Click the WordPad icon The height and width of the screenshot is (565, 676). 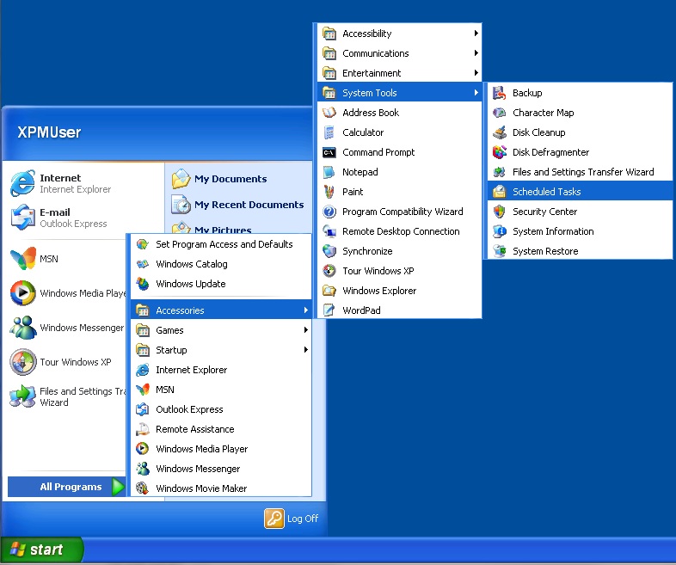pos(329,310)
